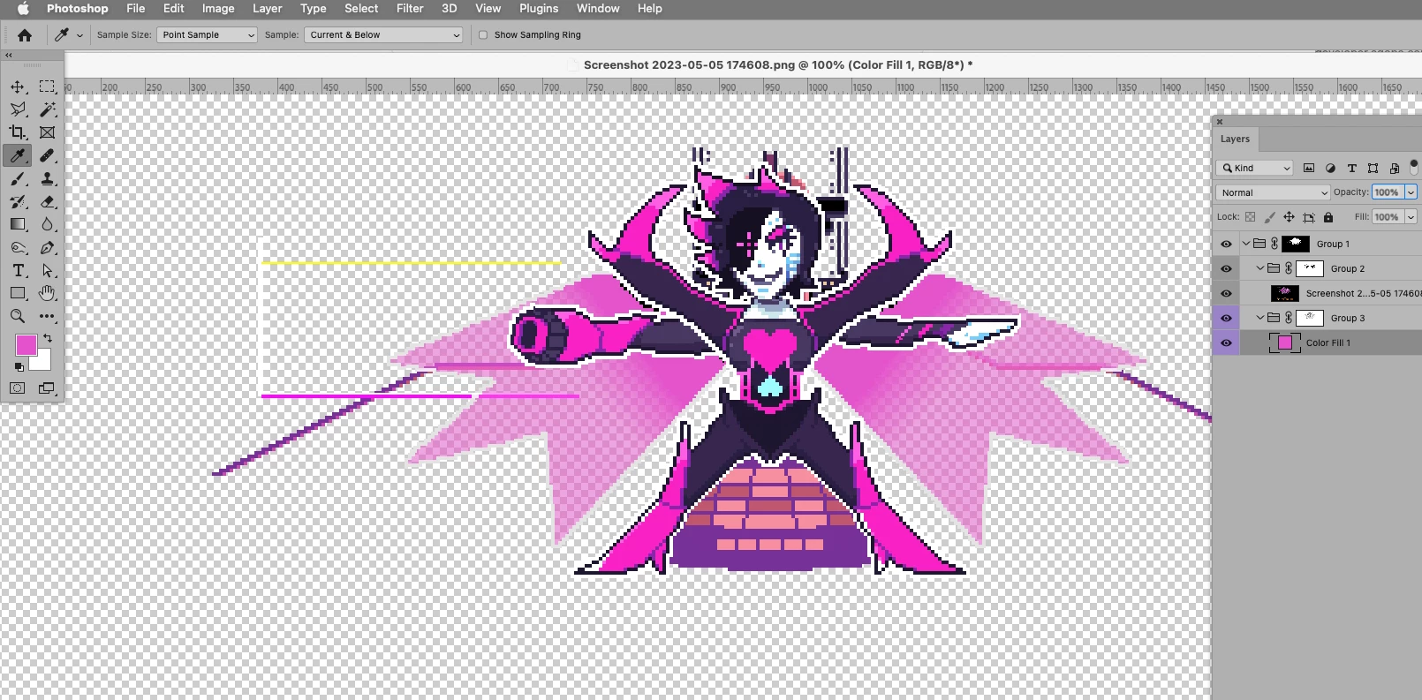
Task: Open the Normal blend mode dropdown
Action: [1273, 192]
